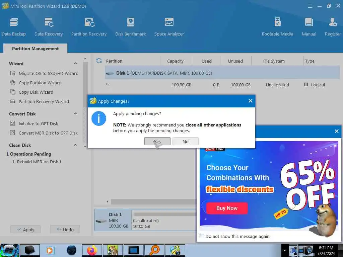The height and width of the screenshot is (257, 343).
Task: Open Firefox from the taskbar
Action: 92,250
